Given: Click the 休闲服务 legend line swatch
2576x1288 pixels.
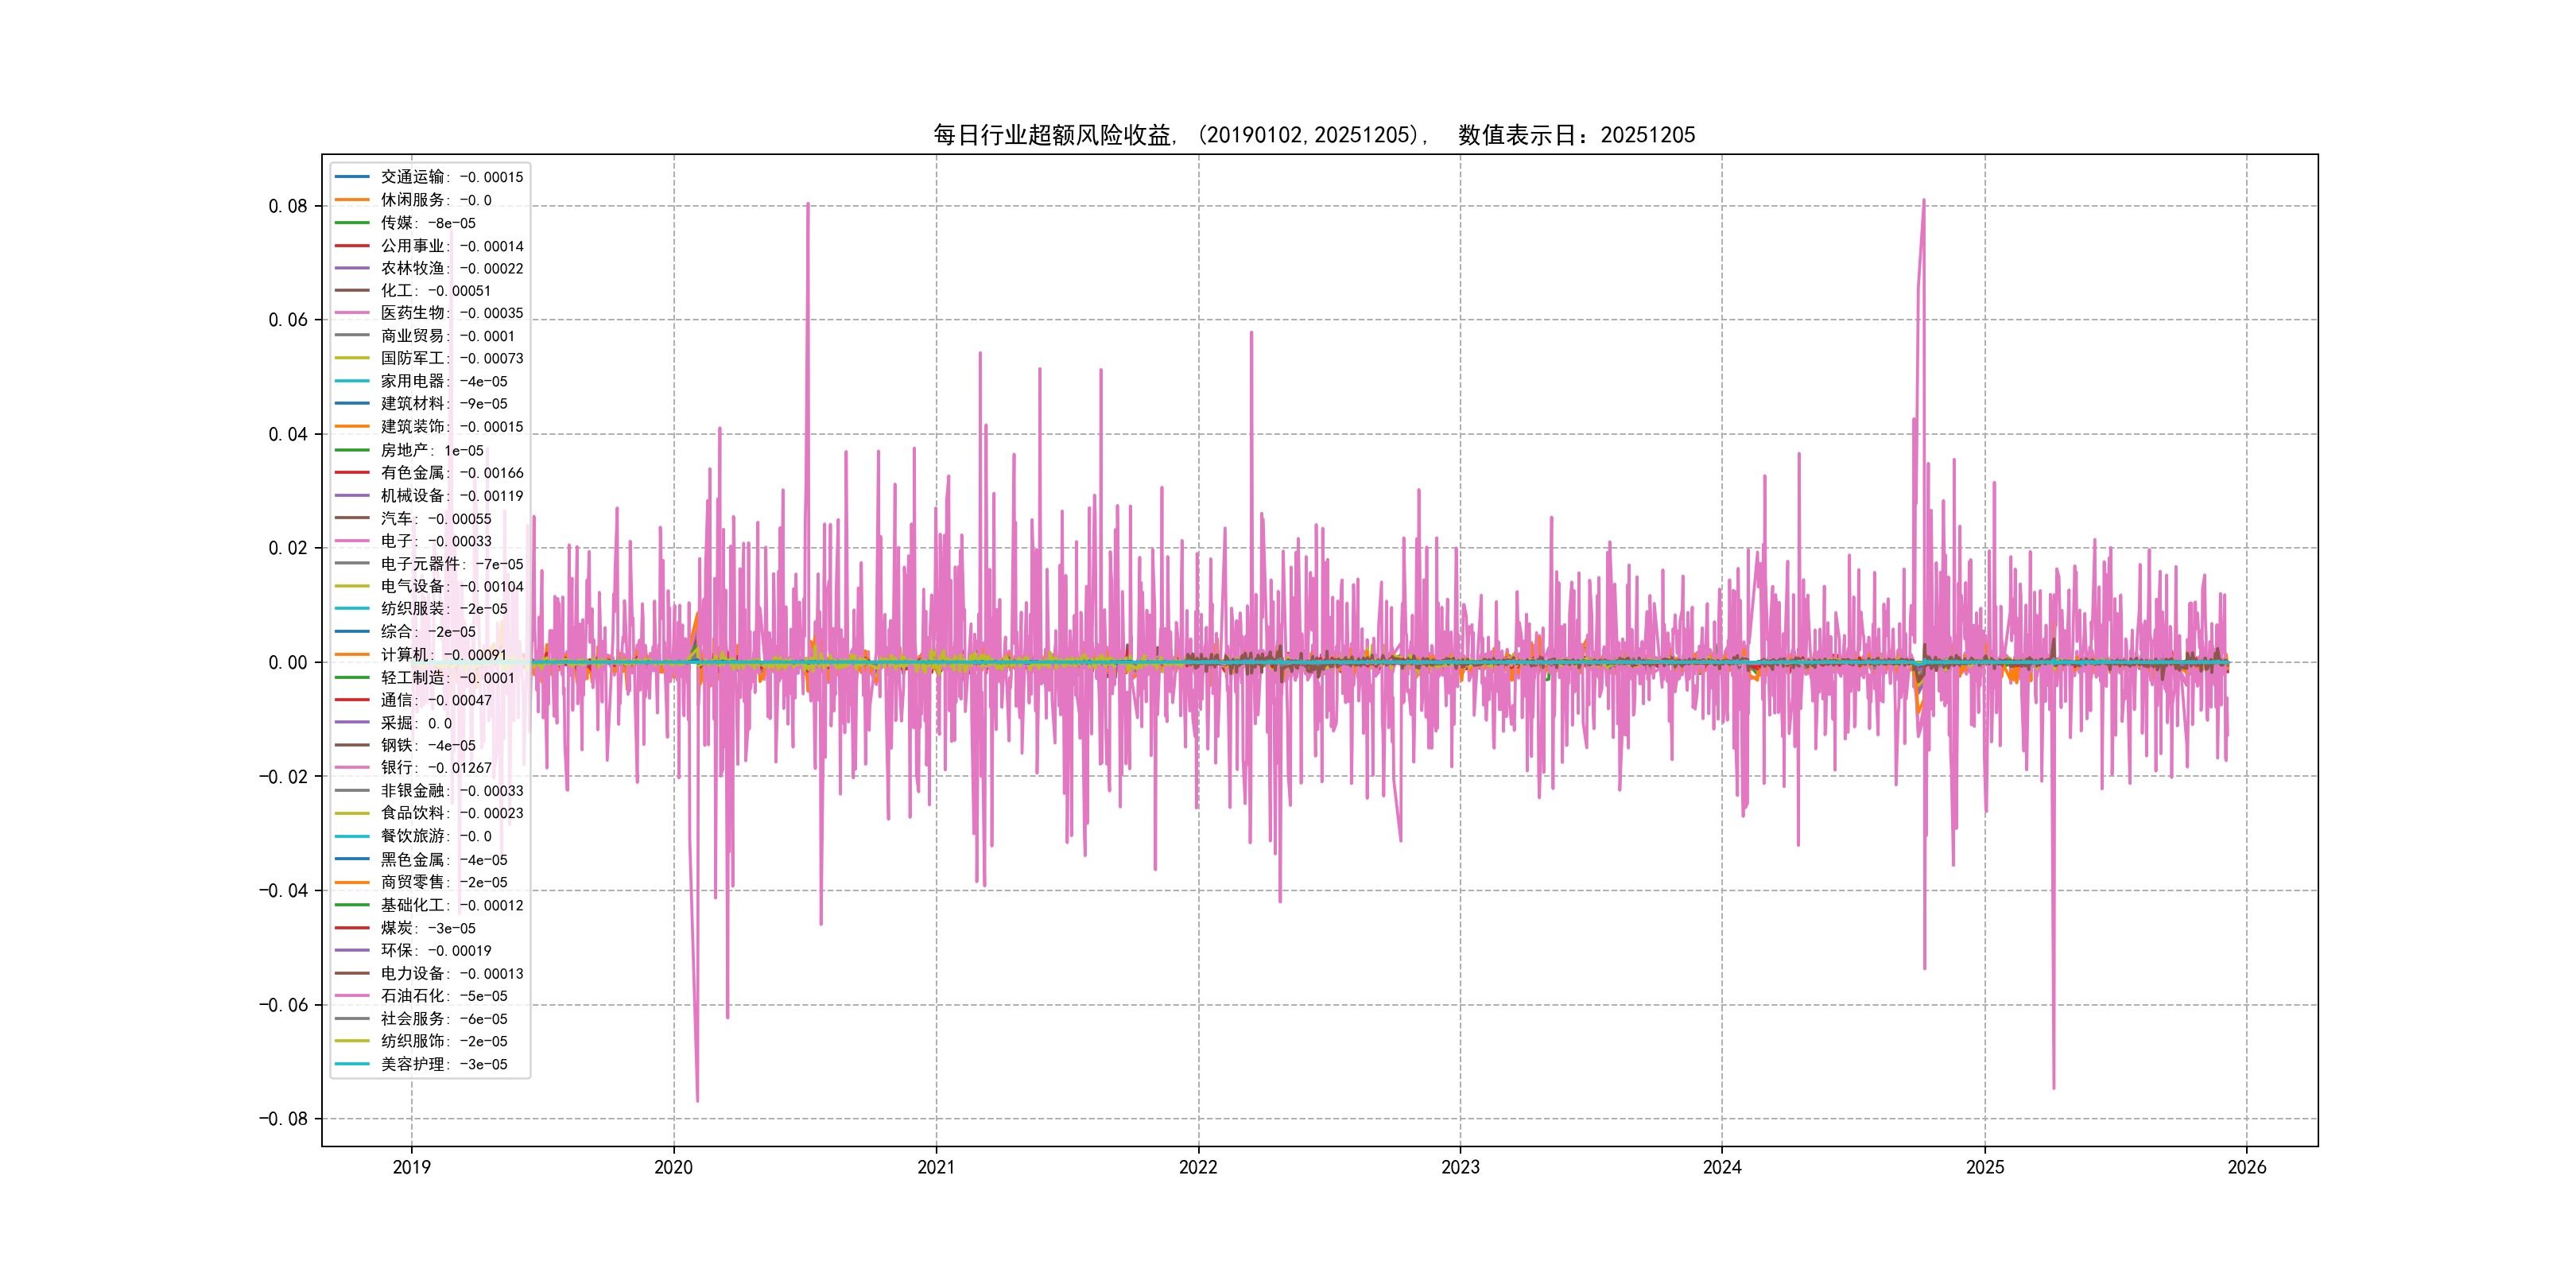Looking at the screenshot, I should point(352,200).
